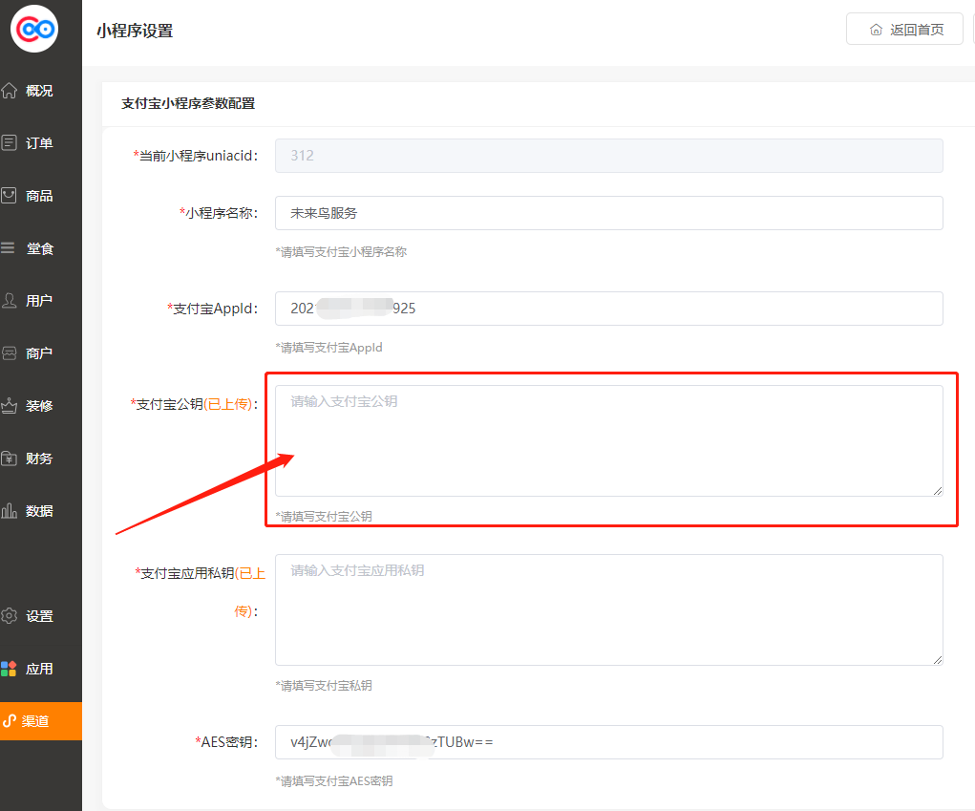Open the 概况 overview home icon

coord(10,91)
